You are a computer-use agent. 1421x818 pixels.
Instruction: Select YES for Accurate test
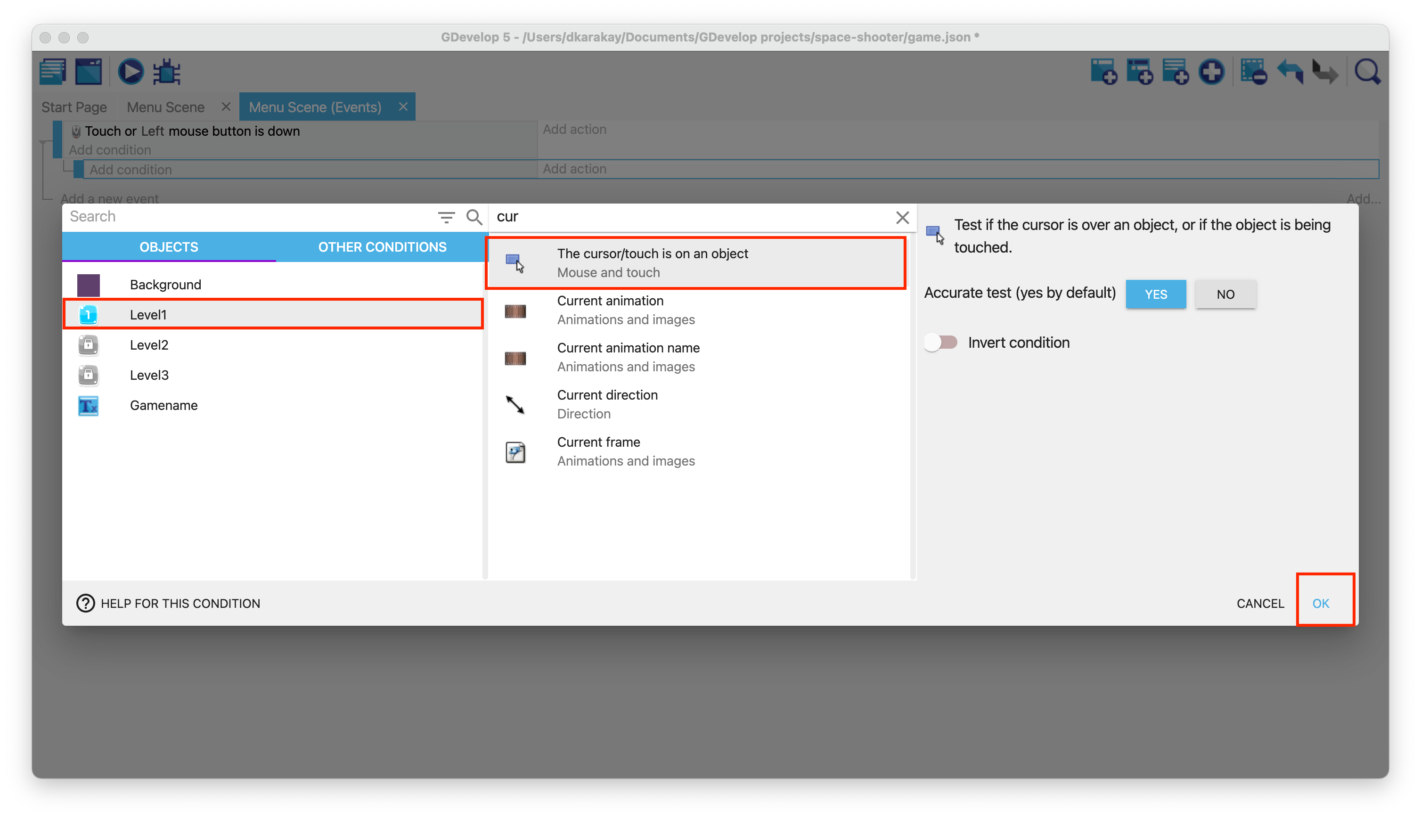(x=1155, y=294)
